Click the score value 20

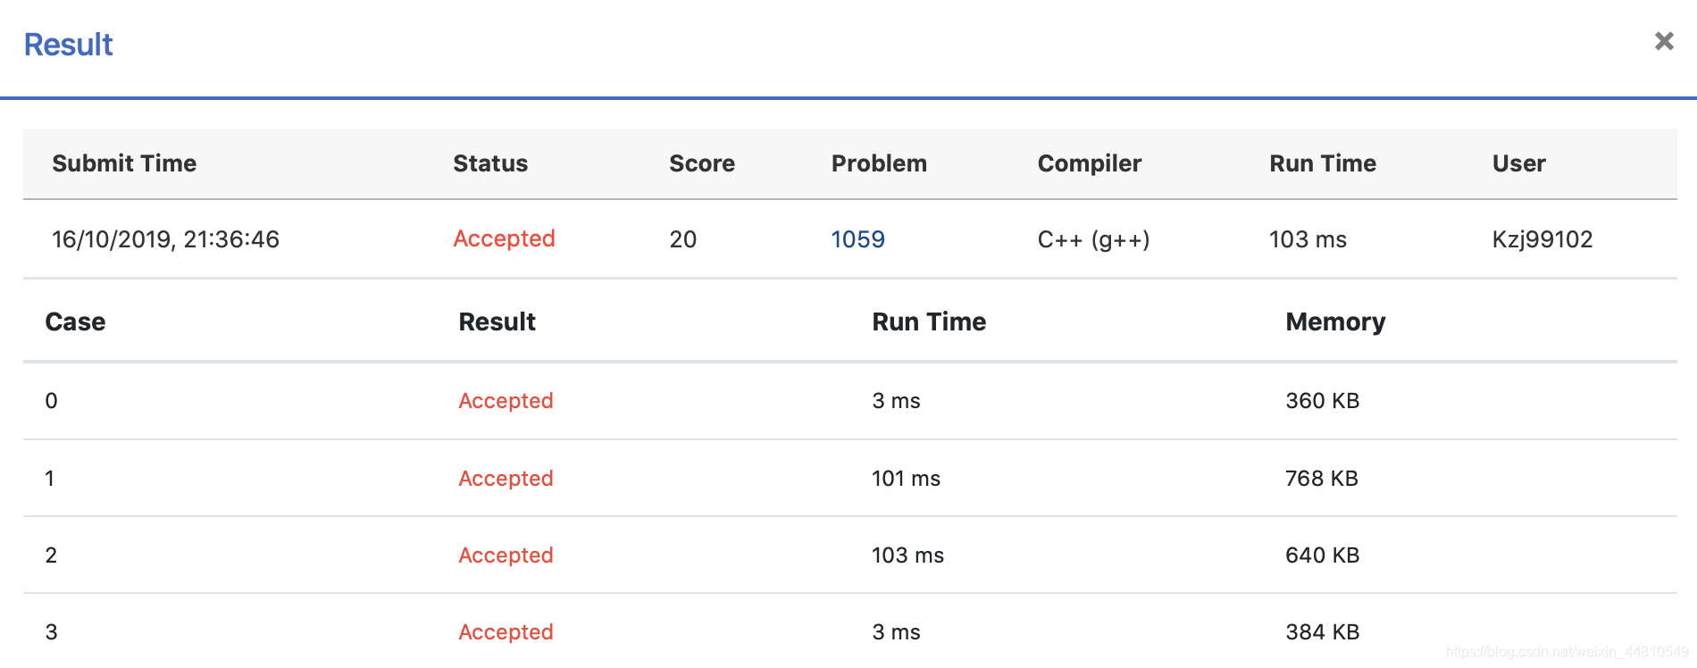[682, 239]
